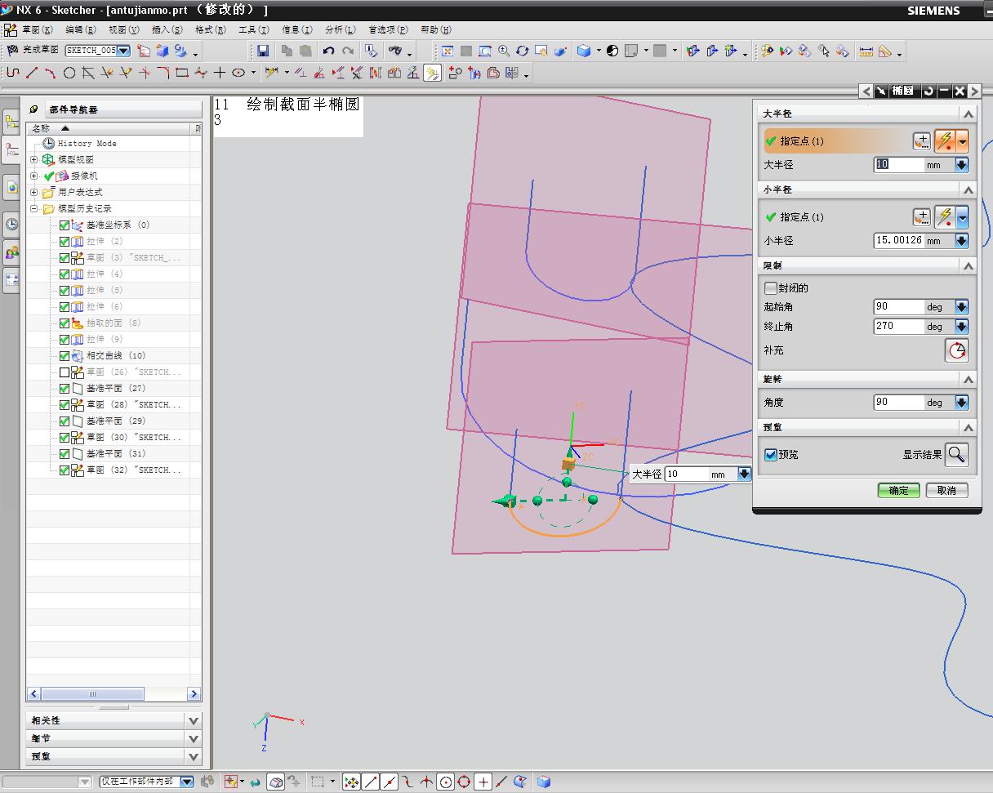Open the 插入 (S) menu
Screen dimensions: 993x793
coord(167,29)
